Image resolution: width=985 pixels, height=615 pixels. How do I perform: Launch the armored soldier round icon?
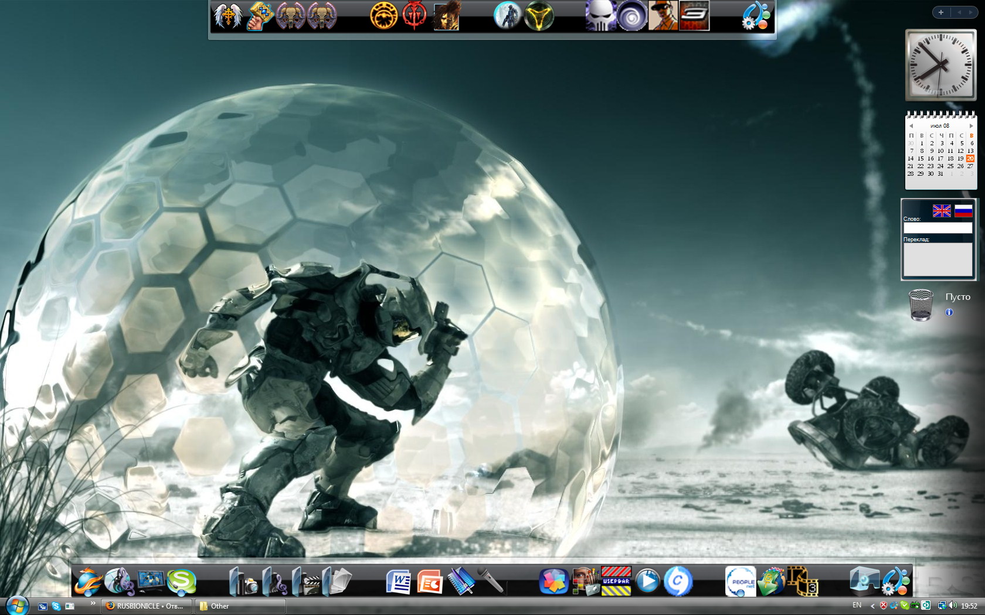[508, 16]
